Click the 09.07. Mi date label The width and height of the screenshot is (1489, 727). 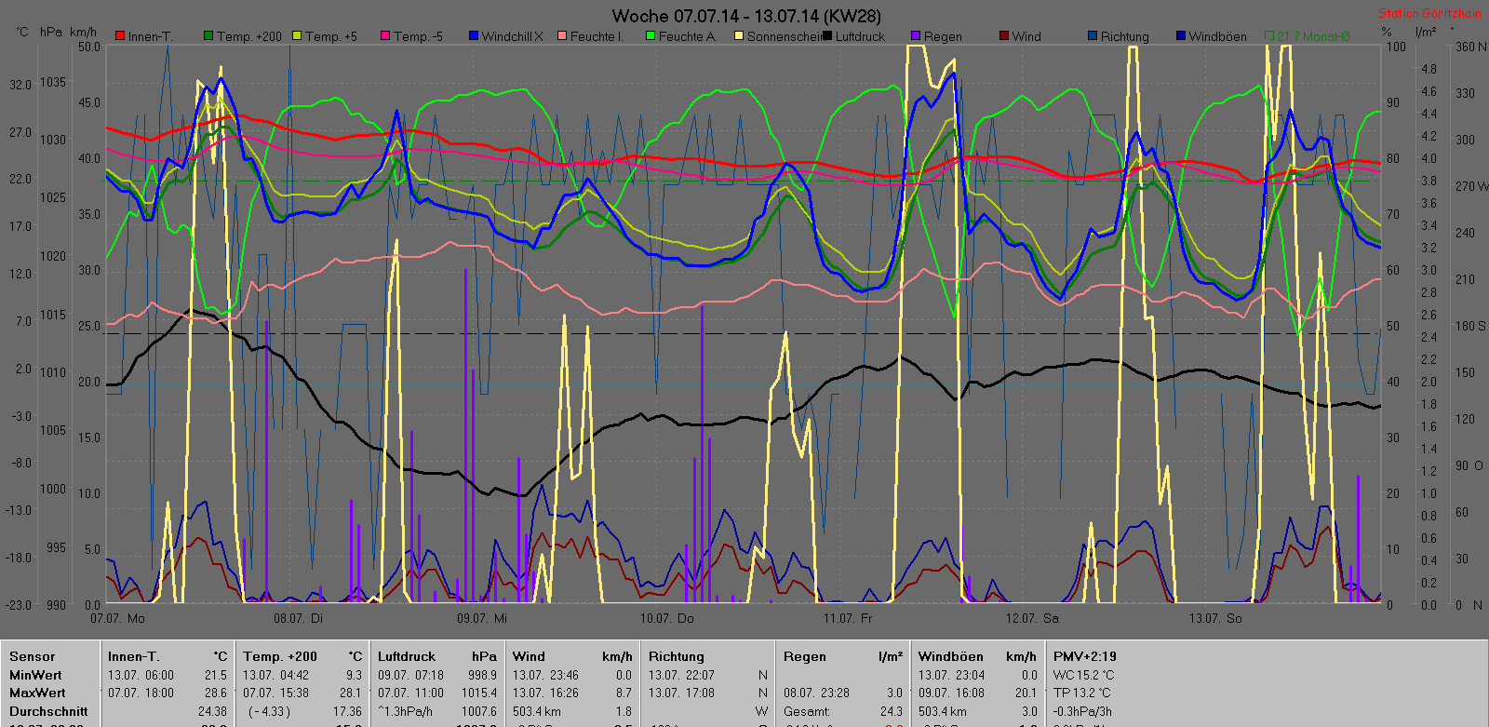[x=482, y=618]
